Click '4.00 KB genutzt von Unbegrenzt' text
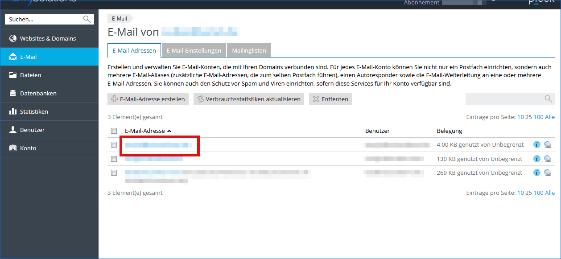 click(479, 145)
